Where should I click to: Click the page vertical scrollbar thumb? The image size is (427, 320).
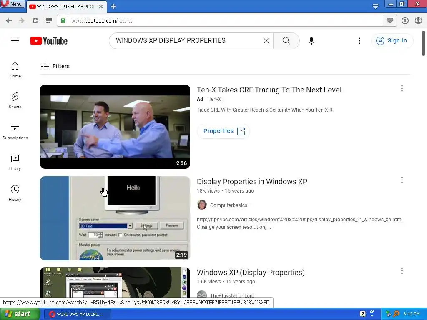click(424, 43)
